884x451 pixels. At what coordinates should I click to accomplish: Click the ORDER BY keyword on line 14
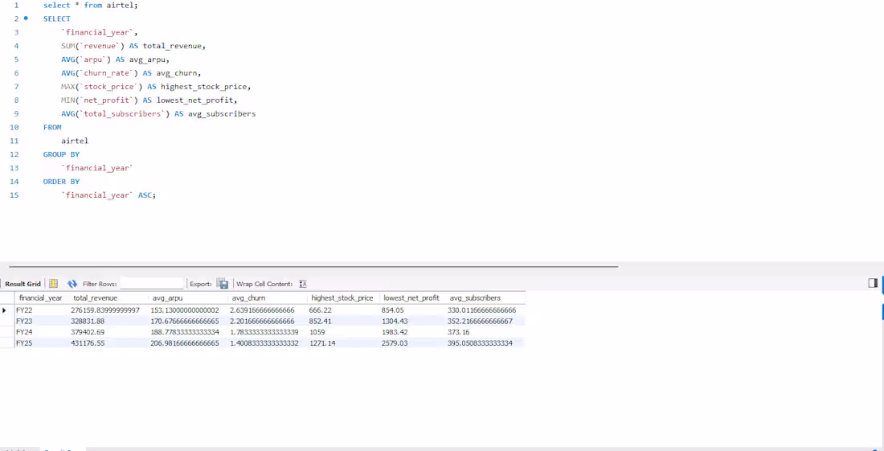(61, 181)
